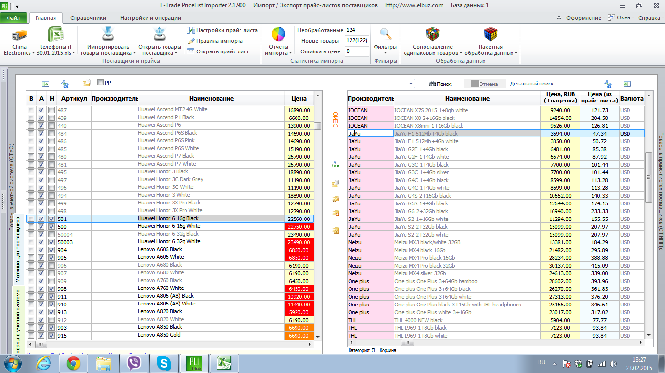Toggle the В checkbox for article 915
665x373 pixels.
click(31, 336)
